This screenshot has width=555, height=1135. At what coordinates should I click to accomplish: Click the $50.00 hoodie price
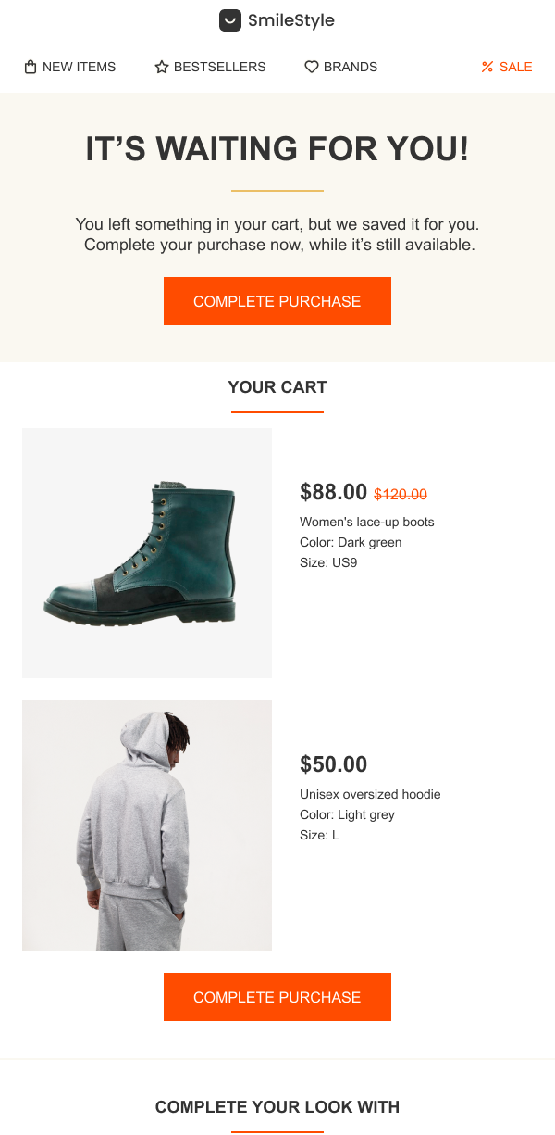point(332,763)
